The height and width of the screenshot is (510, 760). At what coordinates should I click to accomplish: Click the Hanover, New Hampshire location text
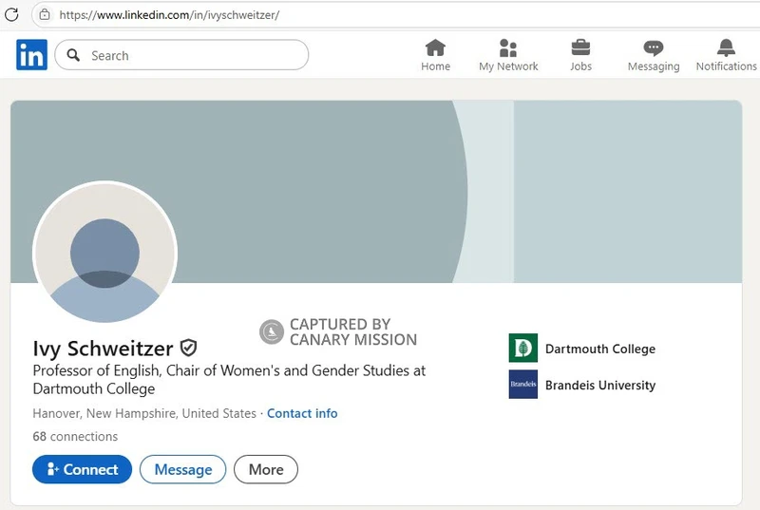click(144, 413)
